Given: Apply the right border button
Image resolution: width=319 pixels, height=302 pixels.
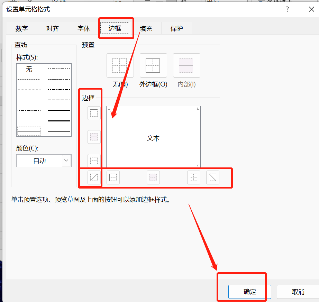Looking at the screenshot, I should coord(194,177).
